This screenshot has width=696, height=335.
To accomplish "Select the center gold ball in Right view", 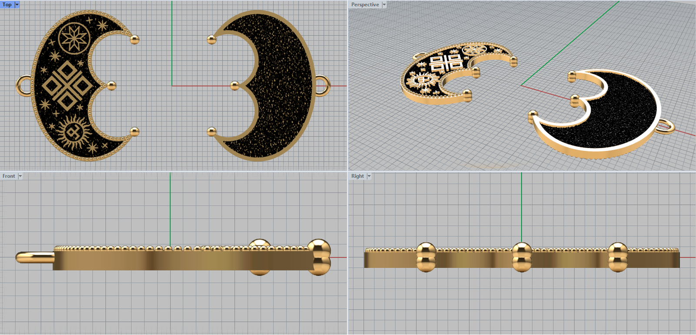I will click(x=522, y=257).
